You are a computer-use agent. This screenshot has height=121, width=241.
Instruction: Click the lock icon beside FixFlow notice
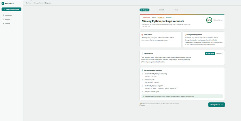point(140,104)
